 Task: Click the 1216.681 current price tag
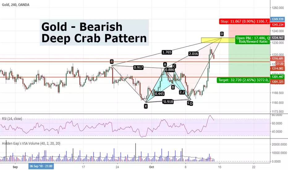point(277,59)
